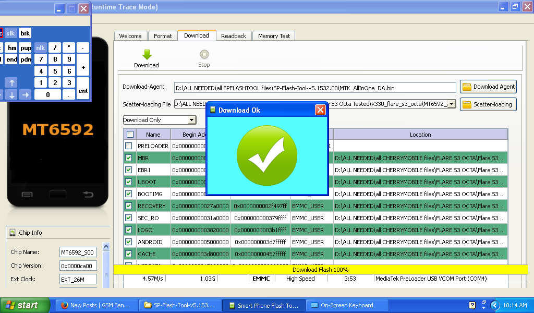Click the Windows start button
Viewport: 534px width, 313px height.
pos(22,305)
